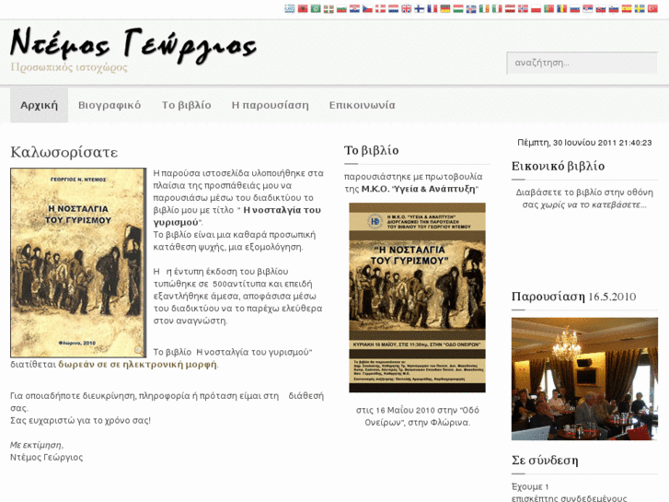This screenshot has height=502, width=669.
Task: Open the book cover image on the left
Action: tap(78, 263)
